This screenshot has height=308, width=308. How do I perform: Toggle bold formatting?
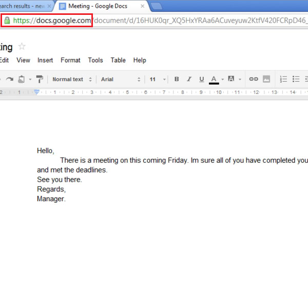point(177,79)
